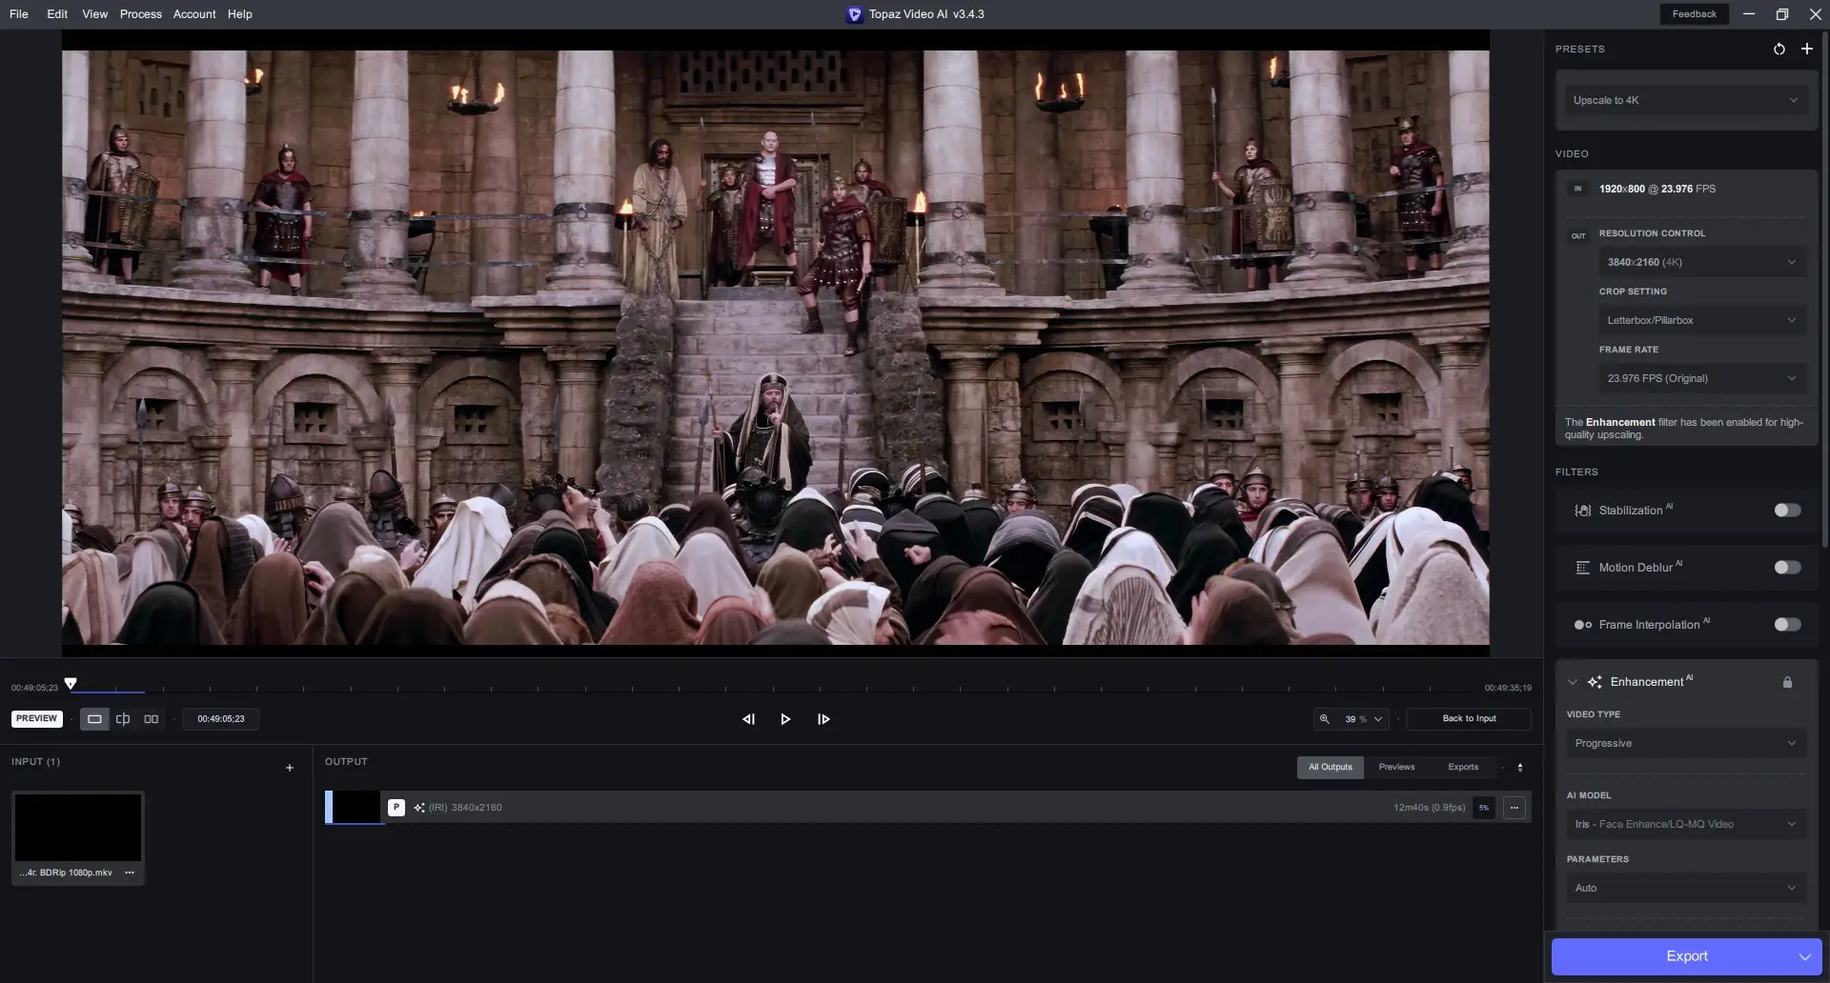Step back one frame
The image size is (1830, 983).
[748, 719]
